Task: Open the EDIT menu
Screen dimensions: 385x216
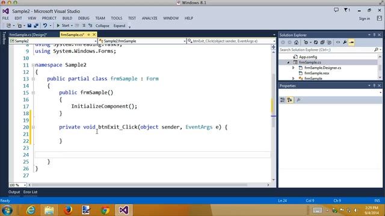Action: coord(18,18)
